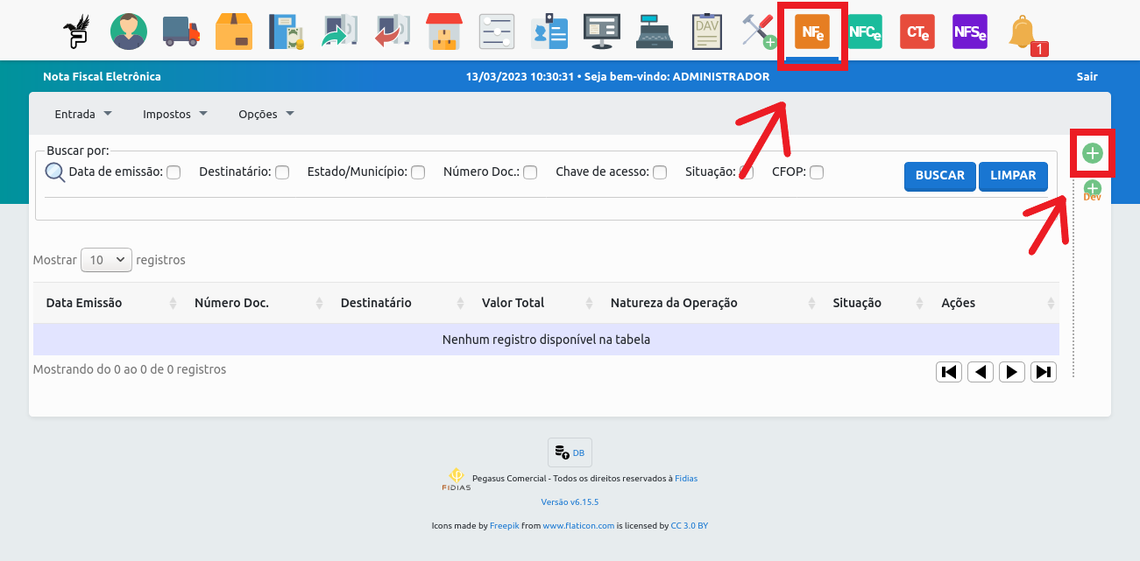Open the DAV clipboard icon
The image size is (1140, 561).
click(706, 32)
